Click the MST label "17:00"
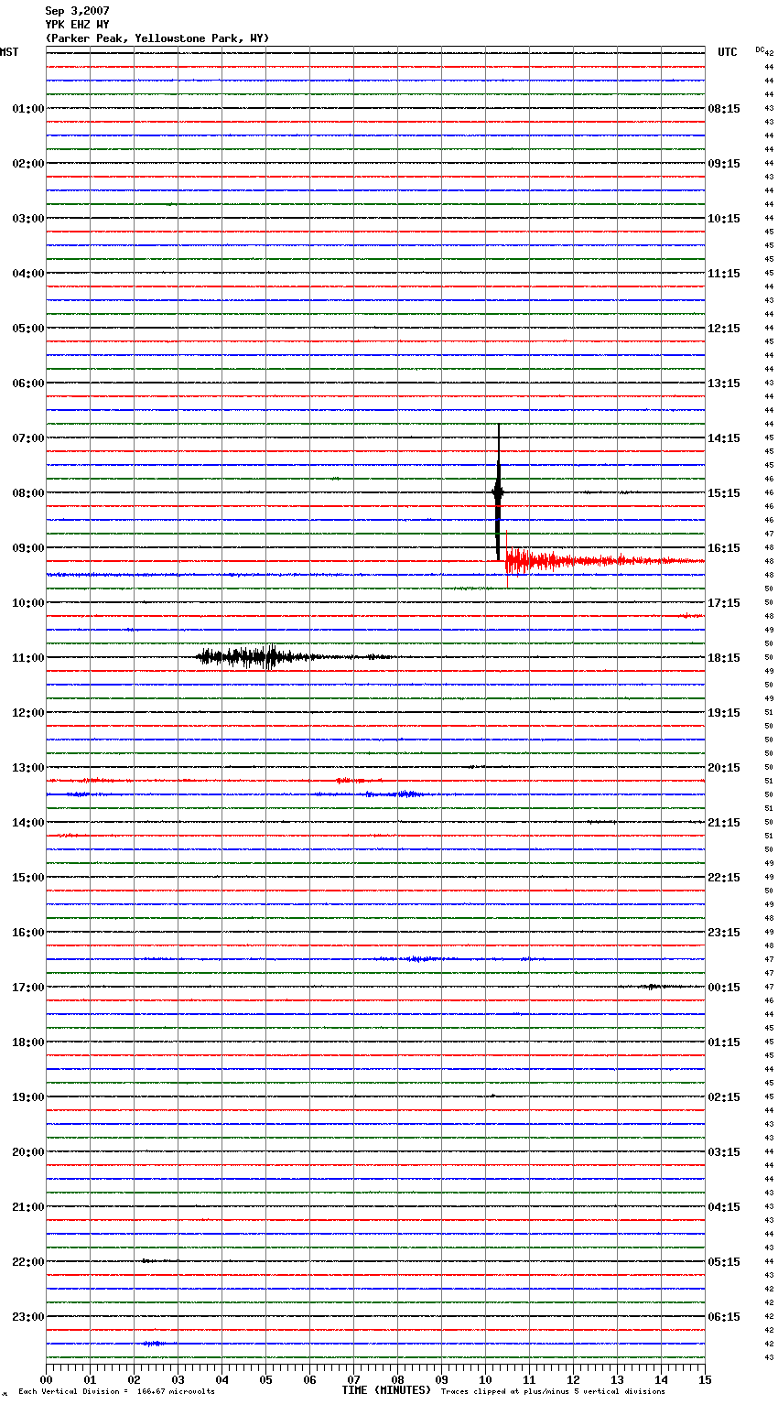 [x=28, y=988]
